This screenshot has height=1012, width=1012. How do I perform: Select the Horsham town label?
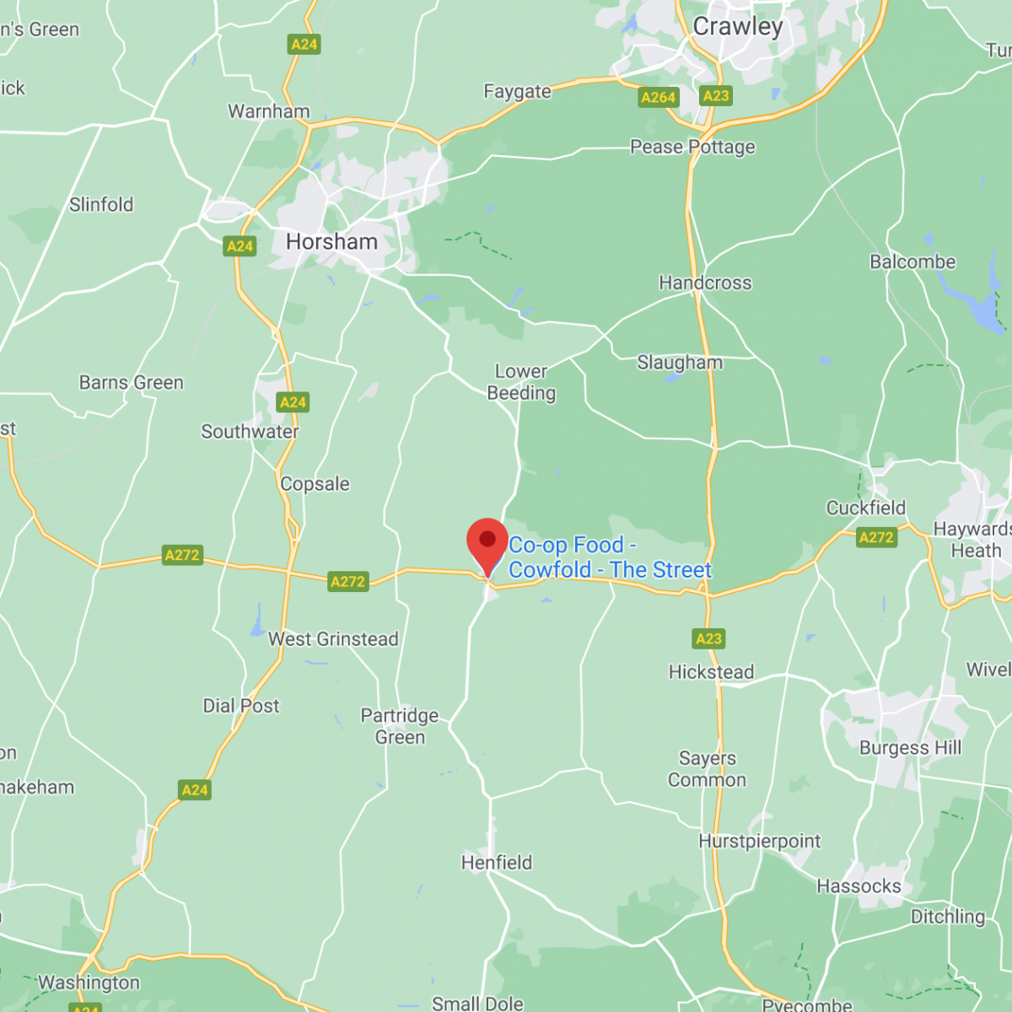(x=331, y=242)
